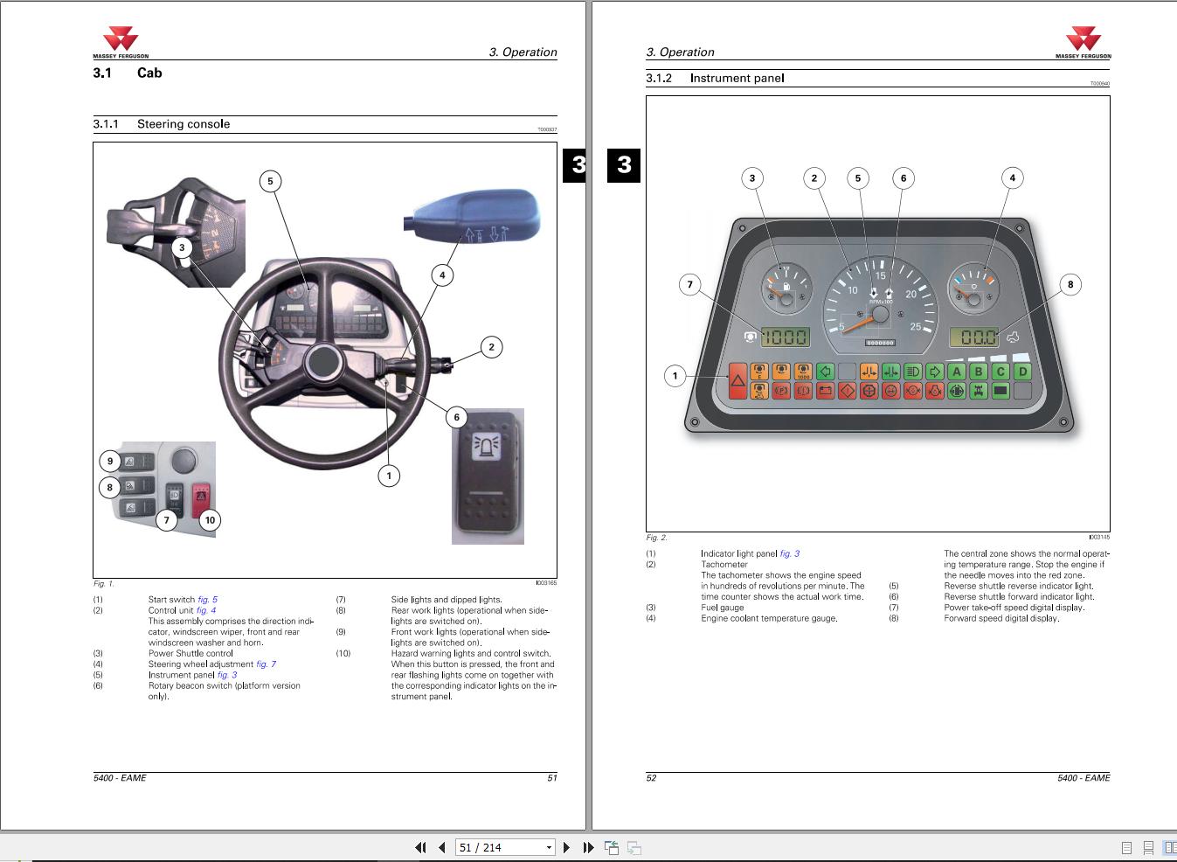The height and width of the screenshot is (862, 1177).
Task: Click the instrument panel figure on page 52
Action: click(878, 314)
